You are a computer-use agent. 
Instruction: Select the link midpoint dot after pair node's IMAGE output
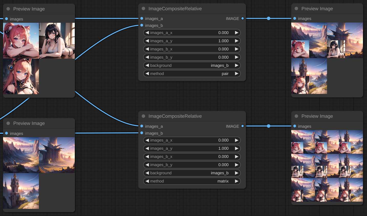pyautogui.click(x=268, y=18)
